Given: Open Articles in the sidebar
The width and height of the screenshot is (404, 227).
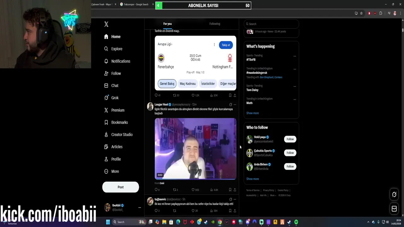Looking at the screenshot, I should tap(113, 147).
